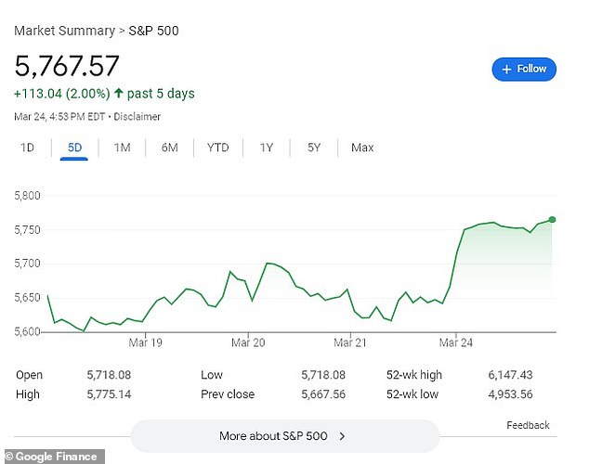Click the chevron arrow beside More about S&P 500
Image resolution: width=589 pixels, height=464 pixels.
coord(342,435)
